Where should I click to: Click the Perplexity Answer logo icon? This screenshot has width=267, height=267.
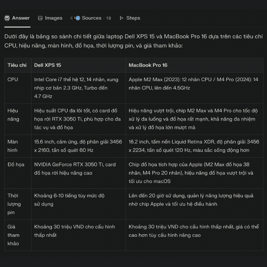coord(7,18)
